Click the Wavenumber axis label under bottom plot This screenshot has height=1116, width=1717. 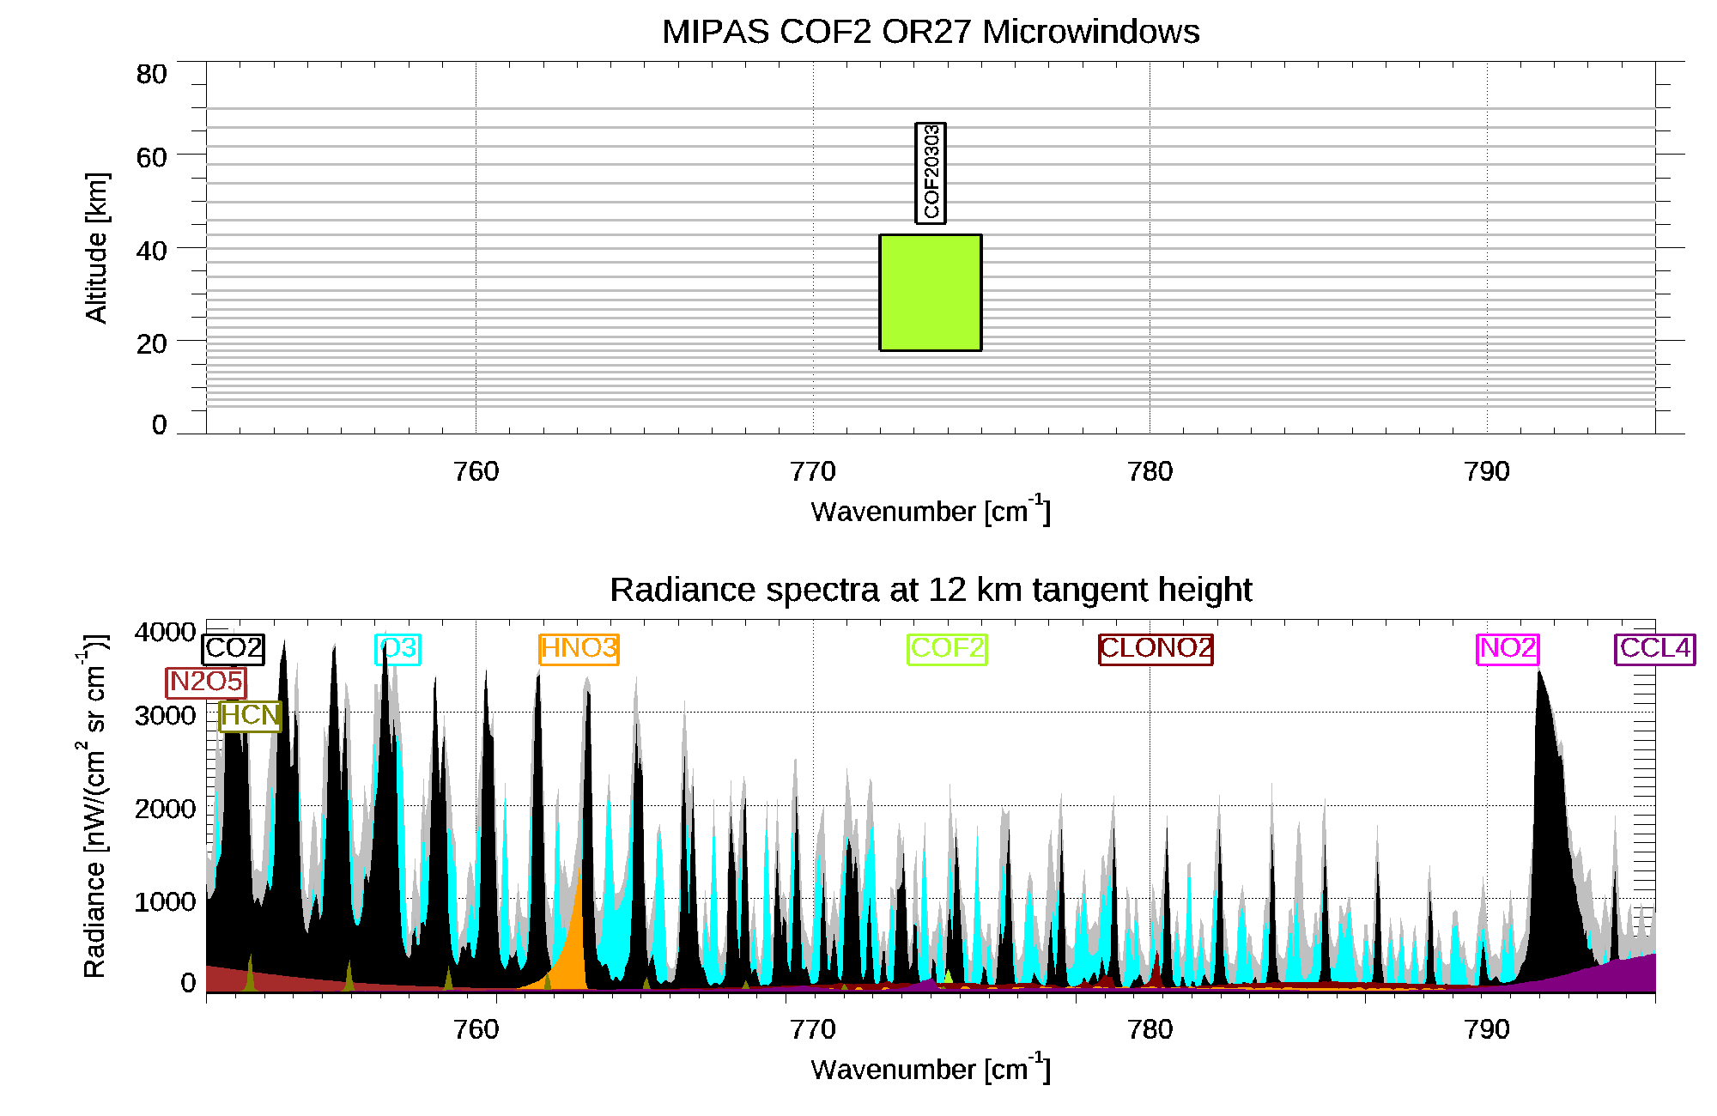coord(931,1068)
